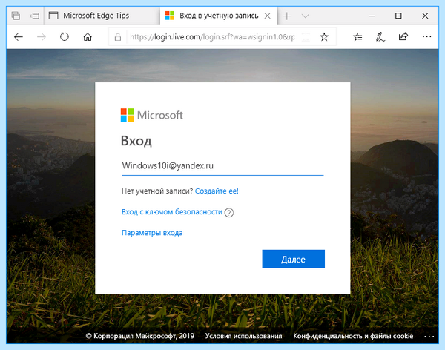Click the Microsoft logo on sign-in card

(x=152, y=115)
